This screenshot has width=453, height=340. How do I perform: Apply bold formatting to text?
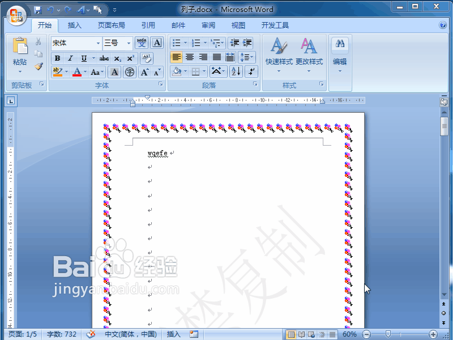(57, 58)
